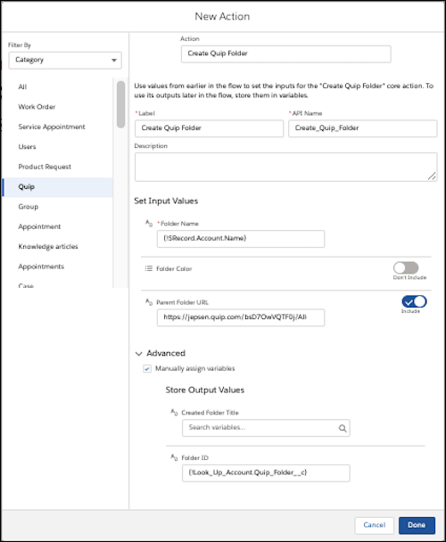Click the Folder ID variable field
The width and height of the screenshot is (446, 542).
click(x=266, y=473)
